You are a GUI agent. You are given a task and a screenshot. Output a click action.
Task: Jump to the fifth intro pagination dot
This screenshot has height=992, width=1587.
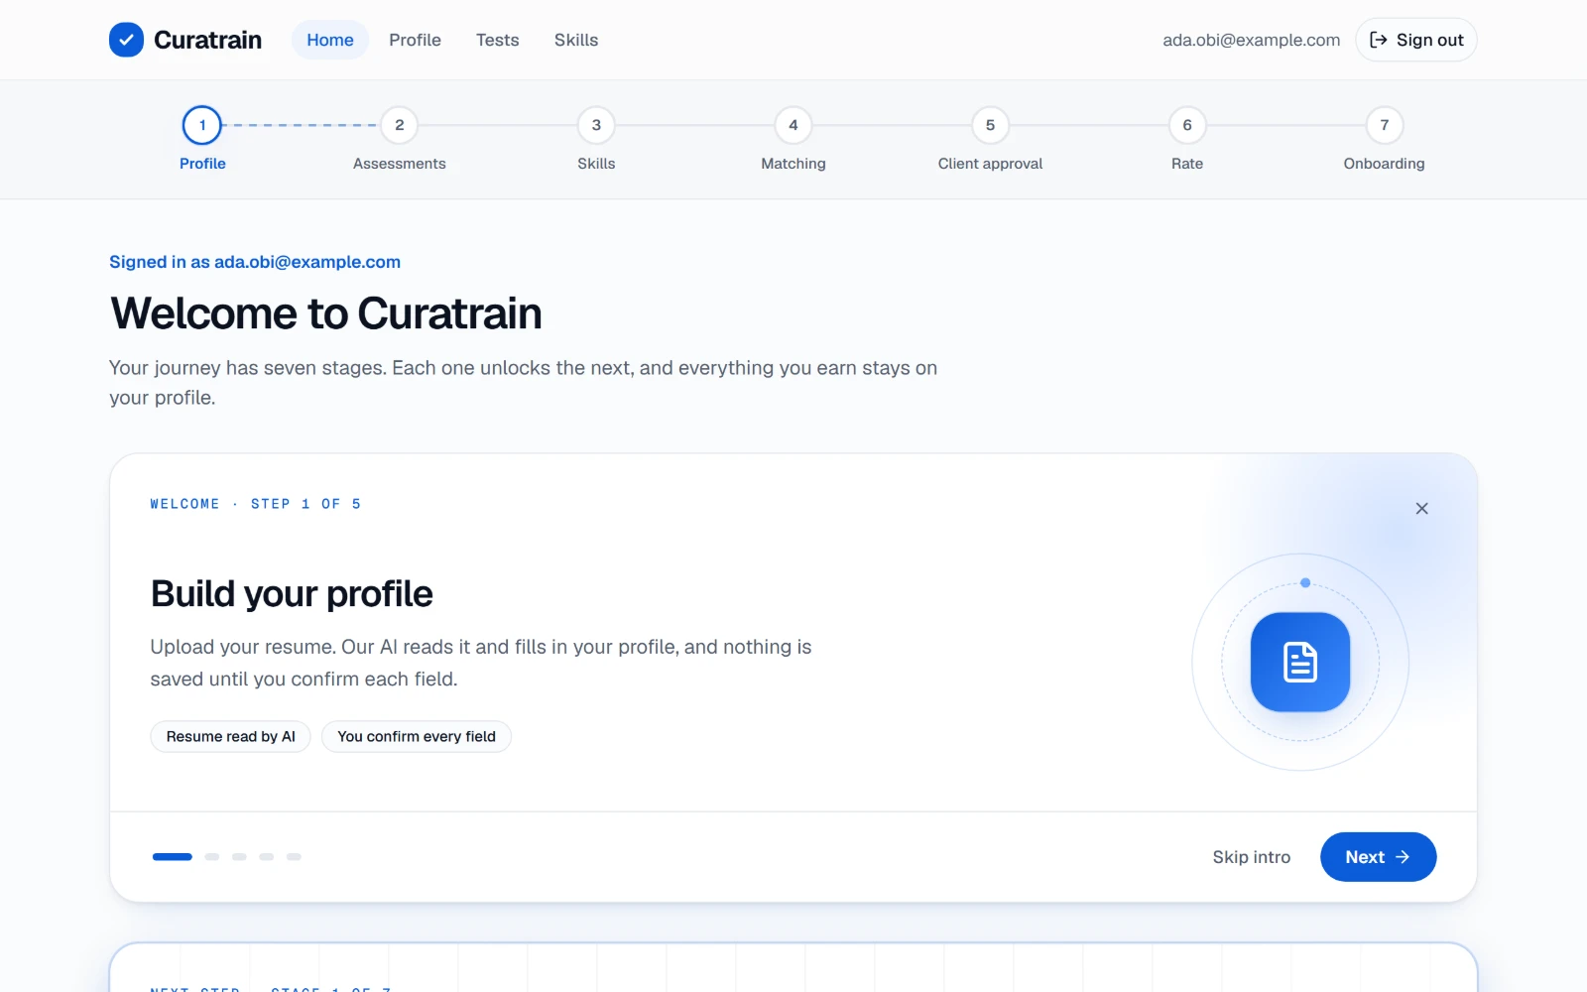pos(294,857)
